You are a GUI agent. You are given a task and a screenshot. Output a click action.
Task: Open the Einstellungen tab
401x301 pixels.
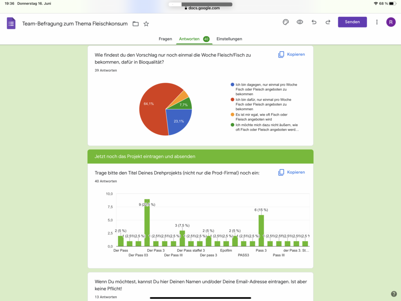click(229, 39)
